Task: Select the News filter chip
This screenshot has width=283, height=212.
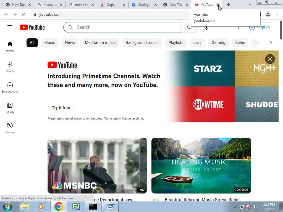Action: click(70, 43)
